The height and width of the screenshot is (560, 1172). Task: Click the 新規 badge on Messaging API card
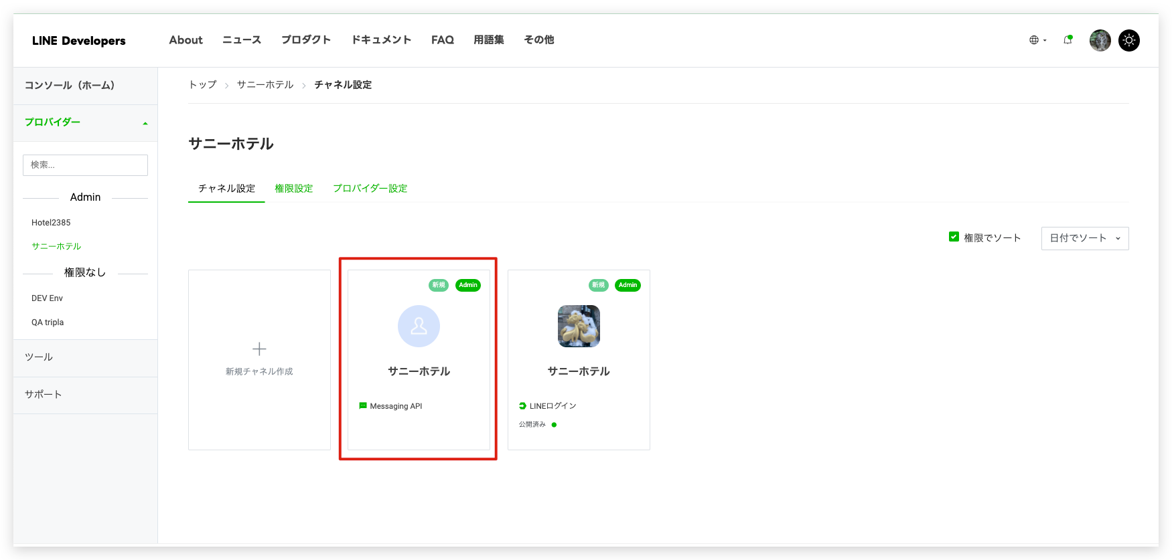point(439,285)
